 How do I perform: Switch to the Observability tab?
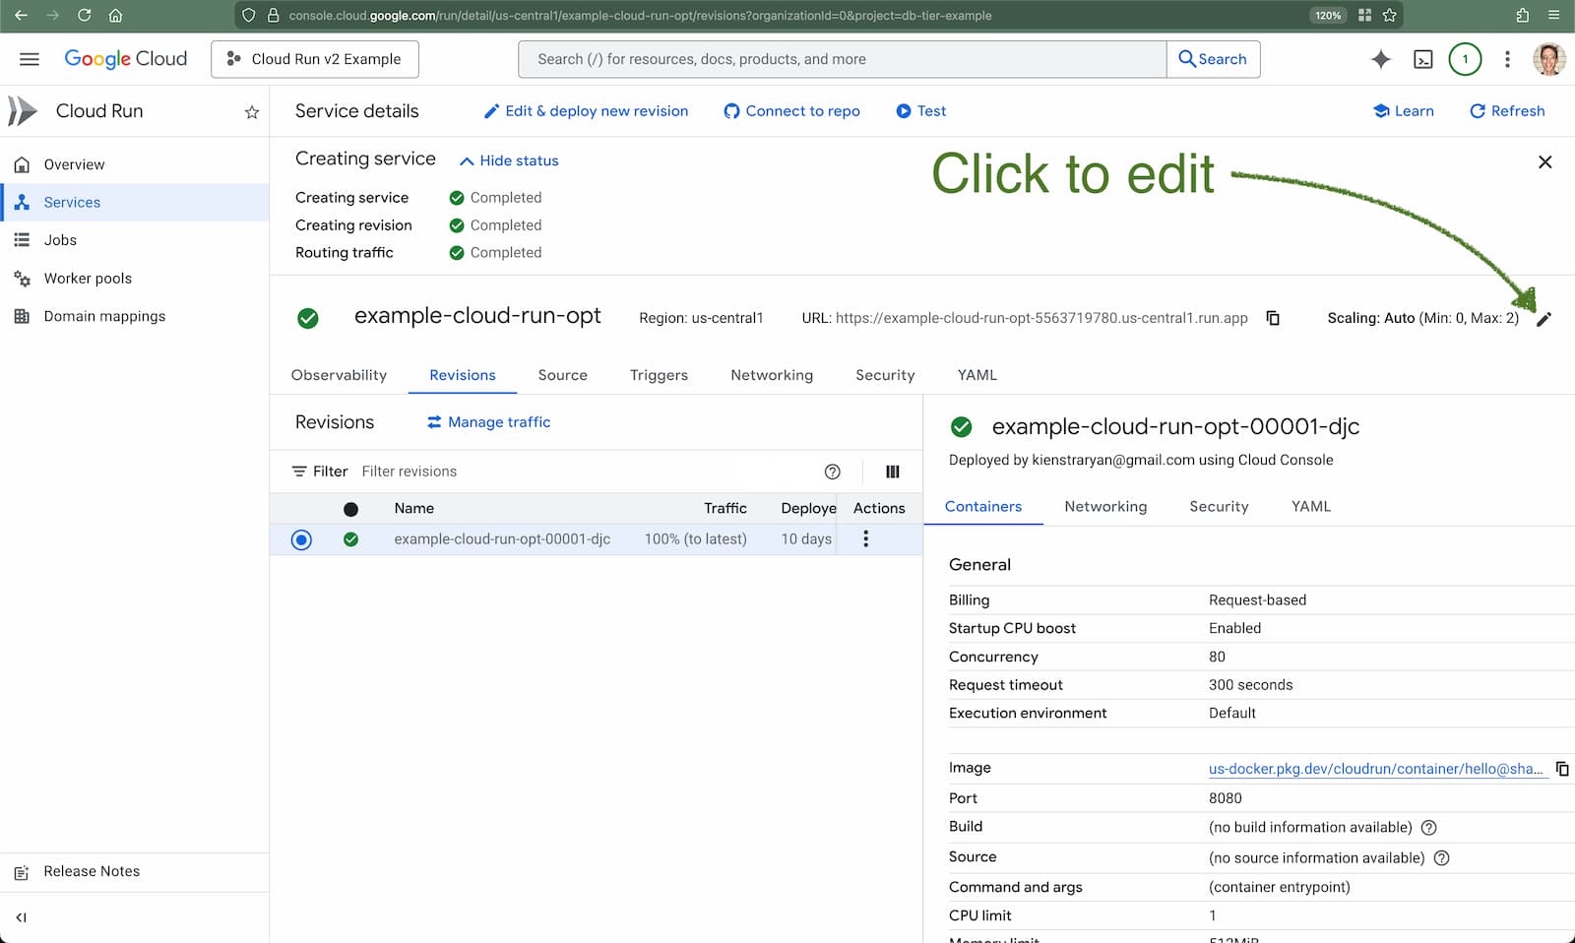tap(339, 375)
